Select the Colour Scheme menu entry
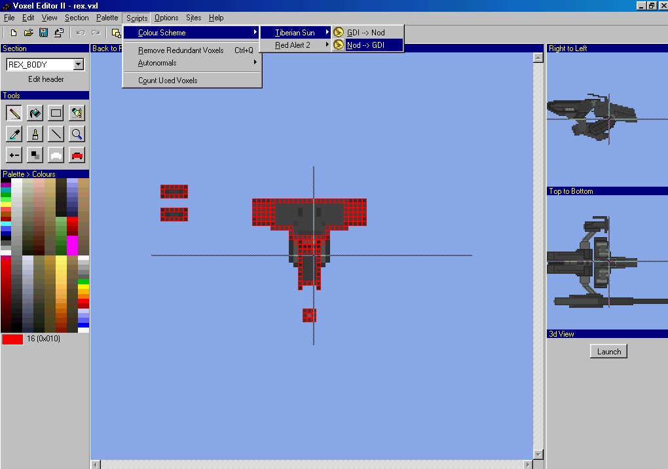This screenshot has height=469, width=668. pyautogui.click(x=192, y=32)
